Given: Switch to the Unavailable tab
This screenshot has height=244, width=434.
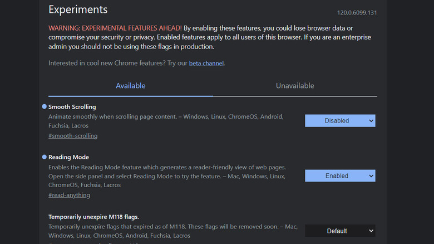Looking at the screenshot, I should pyautogui.click(x=295, y=86).
